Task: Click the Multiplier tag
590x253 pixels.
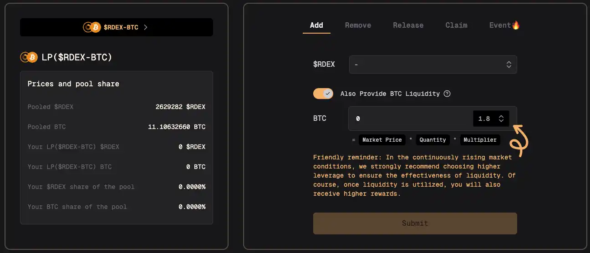Action: 480,140
